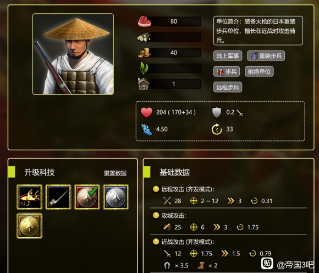This screenshot has width=319, height=273.
Task: Select the 枪炮单位 gunpowder unit tag
Action: pos(259,72)
